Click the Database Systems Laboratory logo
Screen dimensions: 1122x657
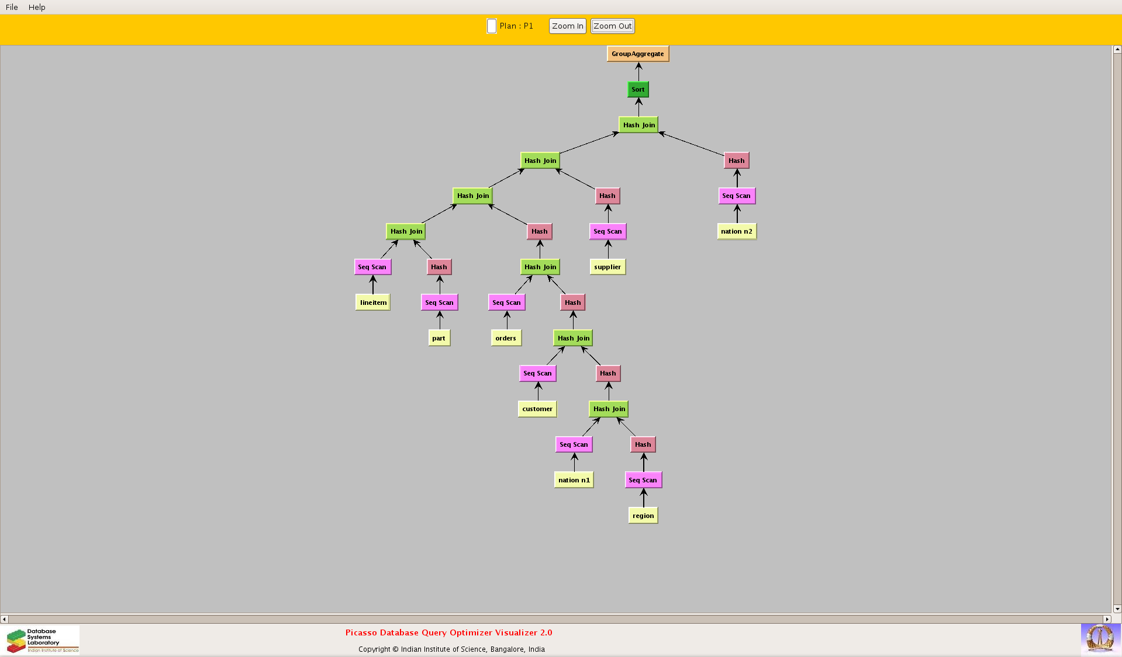tap(43, 641)
